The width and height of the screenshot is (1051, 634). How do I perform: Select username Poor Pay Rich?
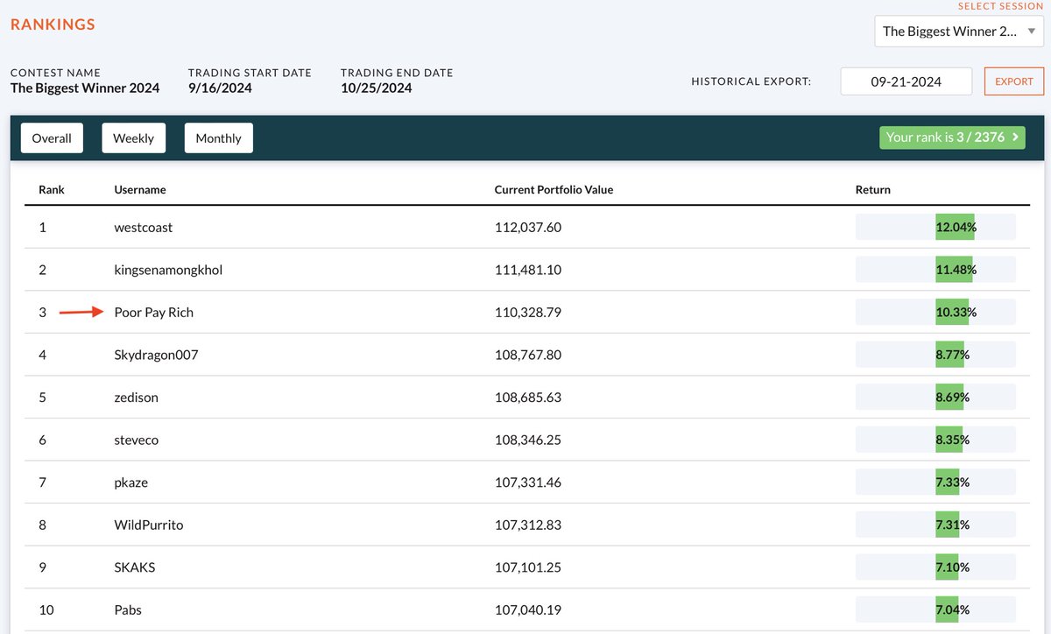[154, 312]
